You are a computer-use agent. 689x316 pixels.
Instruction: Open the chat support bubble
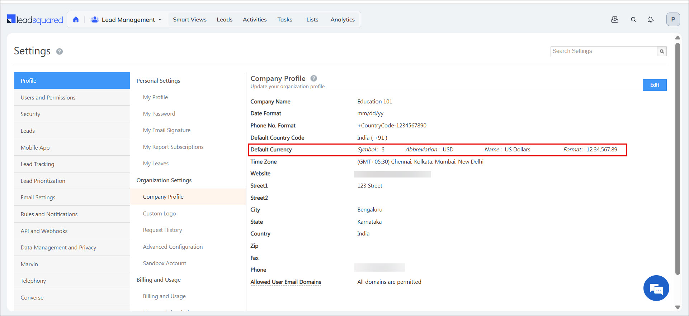[x=656, y=288]
